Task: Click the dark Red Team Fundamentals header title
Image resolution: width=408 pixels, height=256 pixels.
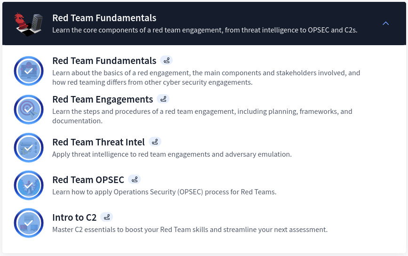Action: tap(104, 18)
